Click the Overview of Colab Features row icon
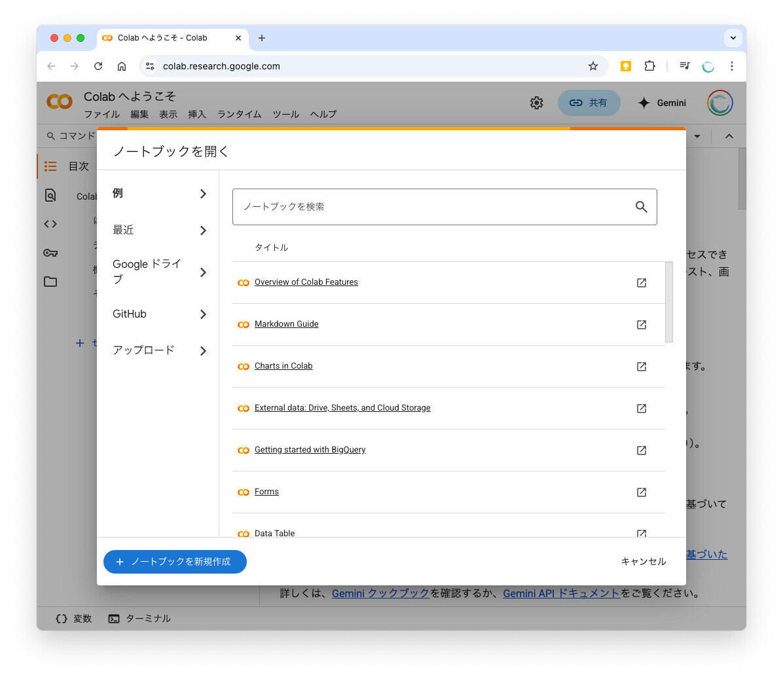Image resolution: width=783 pixels, height=679 pixels. pyautogui.click(x=243, y=283)
